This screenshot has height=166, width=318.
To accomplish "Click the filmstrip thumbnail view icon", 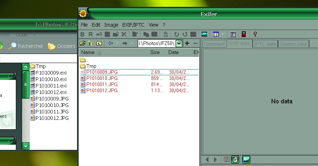I will (204, 34).
